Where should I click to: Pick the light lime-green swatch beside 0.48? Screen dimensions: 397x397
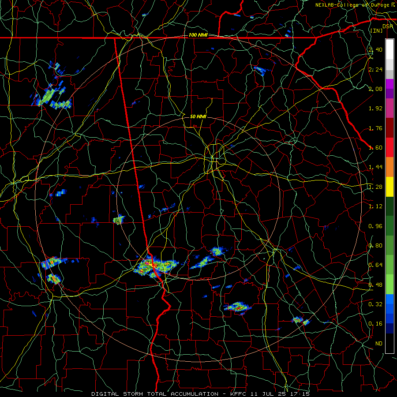coord(390,285)
